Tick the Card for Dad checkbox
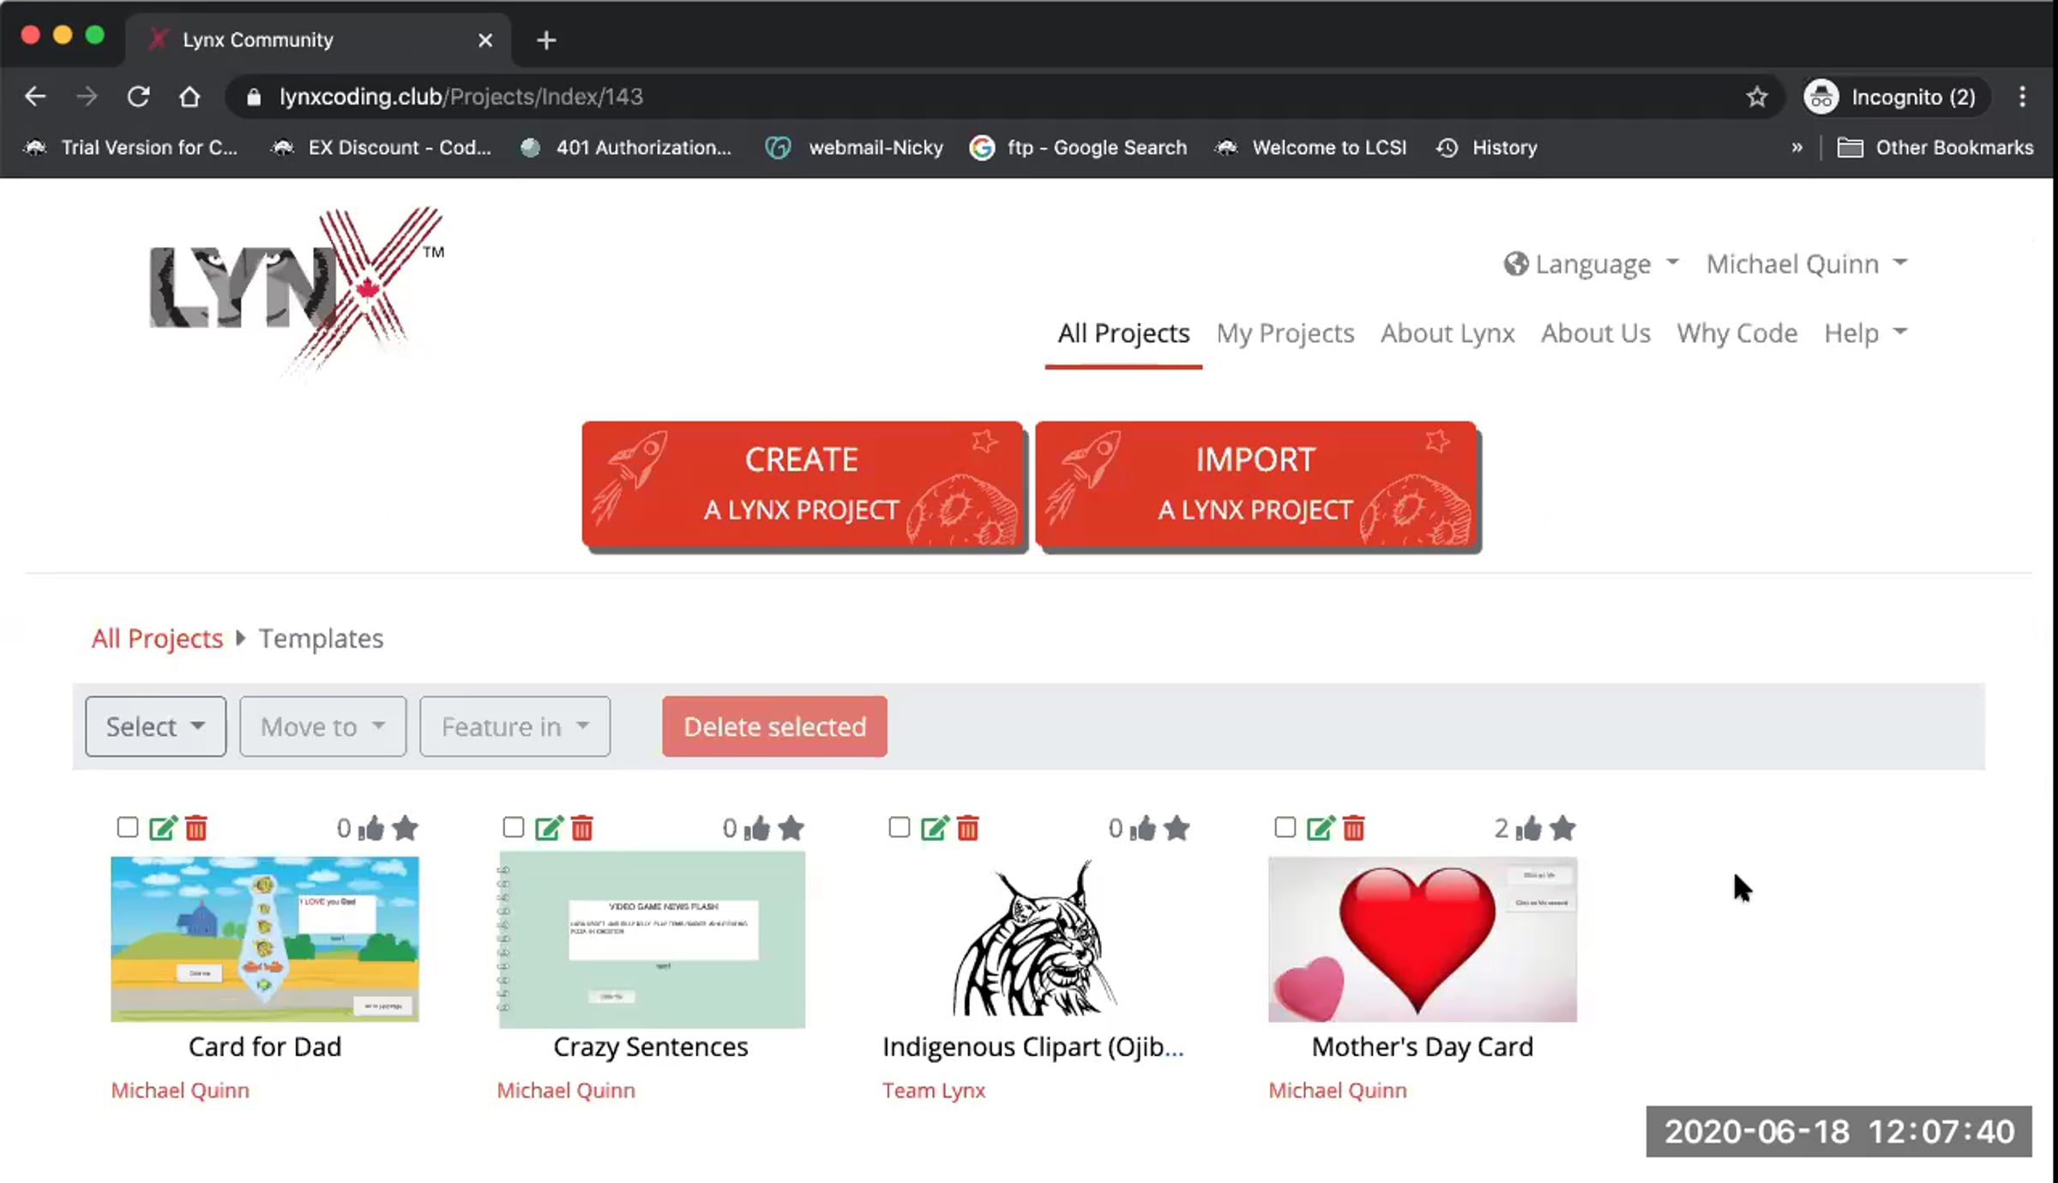This screenshot has width=2058, height=1183. [x=127, y=827]
